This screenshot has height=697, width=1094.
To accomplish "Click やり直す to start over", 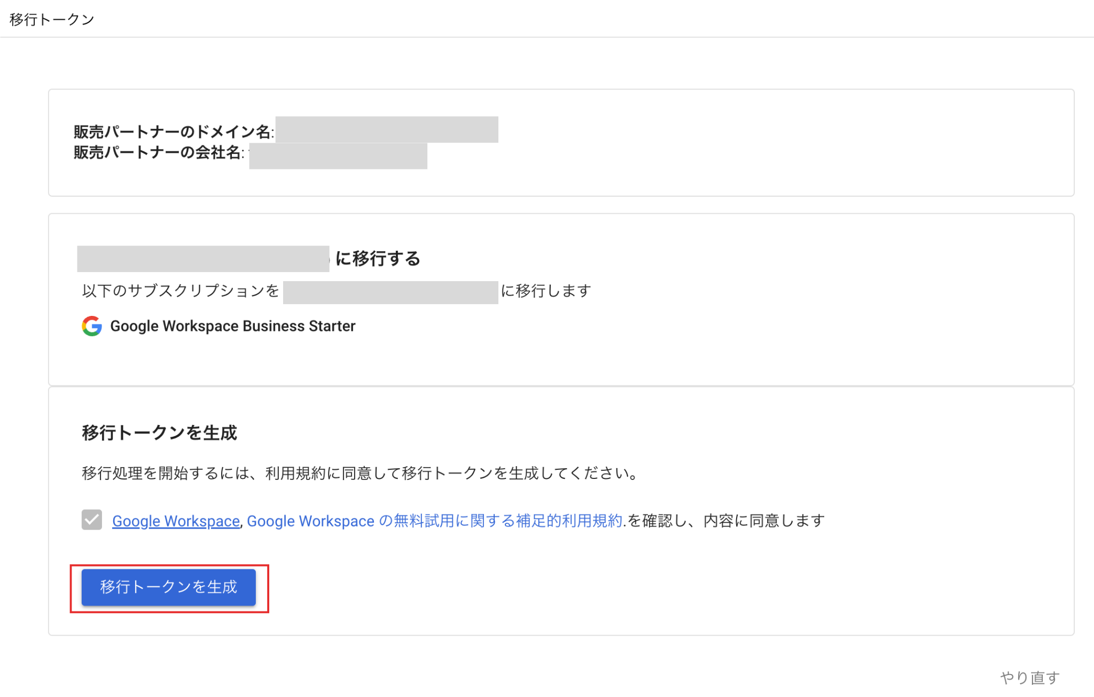I will (x=1029, y=677).
